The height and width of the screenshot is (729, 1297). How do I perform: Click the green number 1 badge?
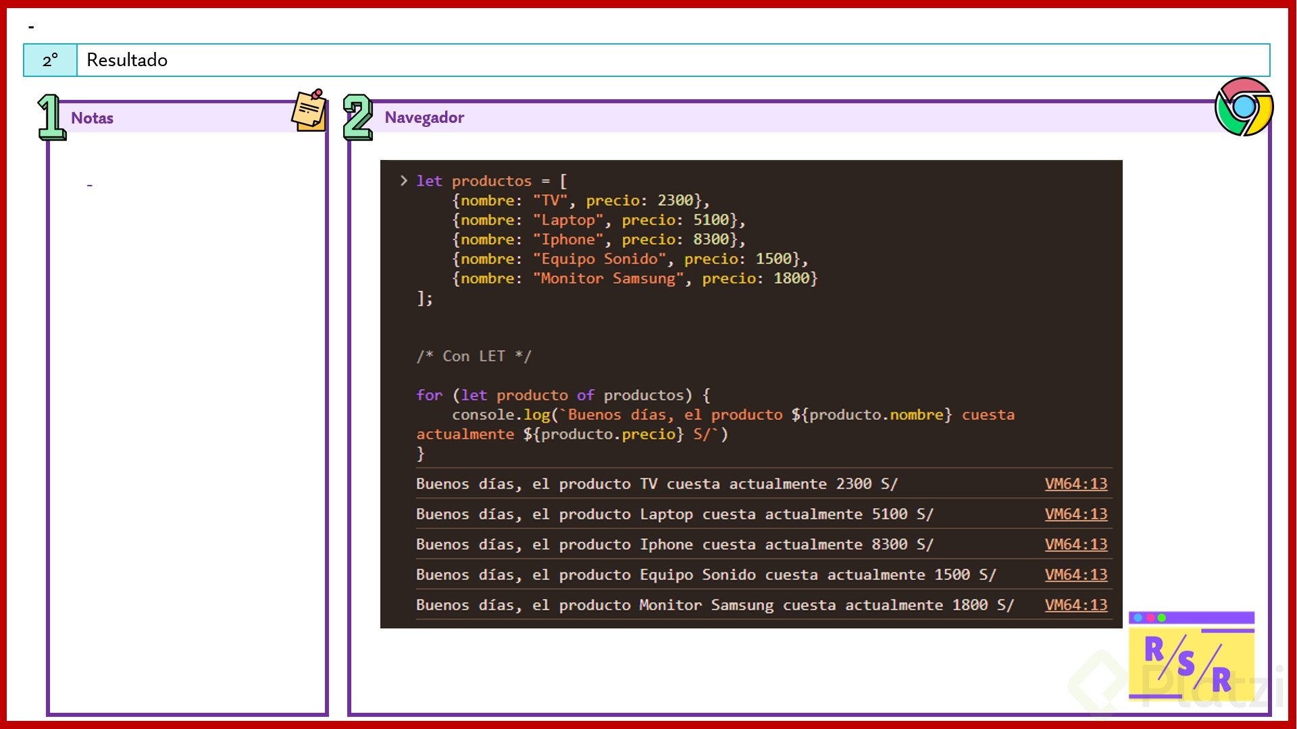point(51,117)
